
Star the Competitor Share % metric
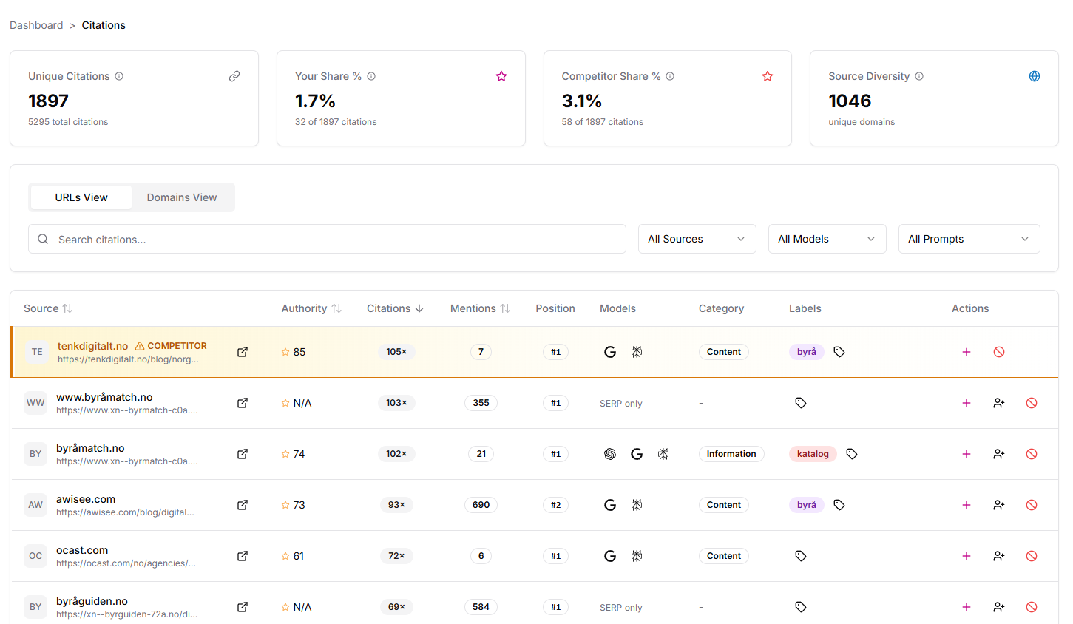pos(767,76)
